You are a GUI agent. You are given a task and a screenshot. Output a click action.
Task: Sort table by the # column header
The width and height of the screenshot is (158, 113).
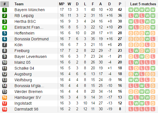(x=5, y=4)
